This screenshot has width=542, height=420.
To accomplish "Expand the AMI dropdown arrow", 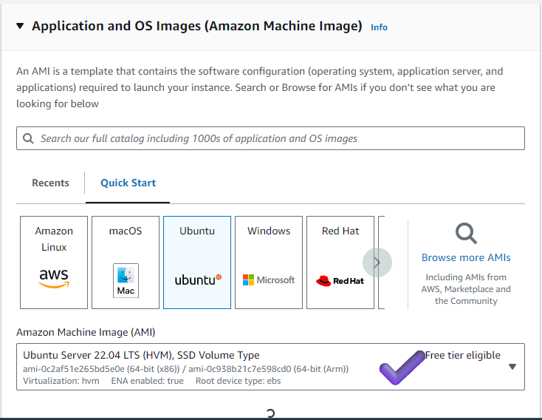I will click(512, 367).
